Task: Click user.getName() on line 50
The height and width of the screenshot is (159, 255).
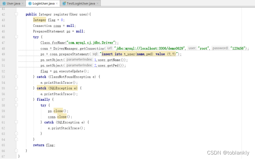Action: [x=111, y=60]
